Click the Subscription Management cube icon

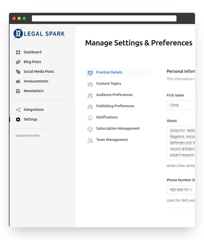point(90,129)
